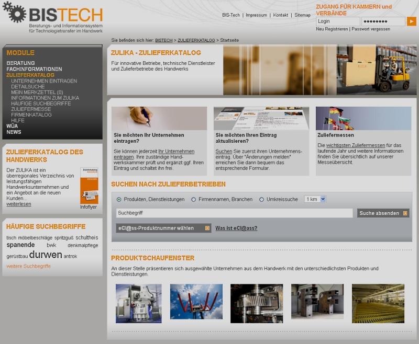Expand the eCl@ss-Produktnummer wählen selector
Screen dimensions: 419x344
tap(163, 228)
